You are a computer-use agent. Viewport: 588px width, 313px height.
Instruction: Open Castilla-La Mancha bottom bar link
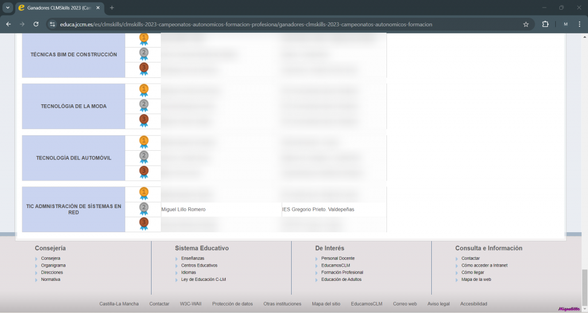point(119,304)
